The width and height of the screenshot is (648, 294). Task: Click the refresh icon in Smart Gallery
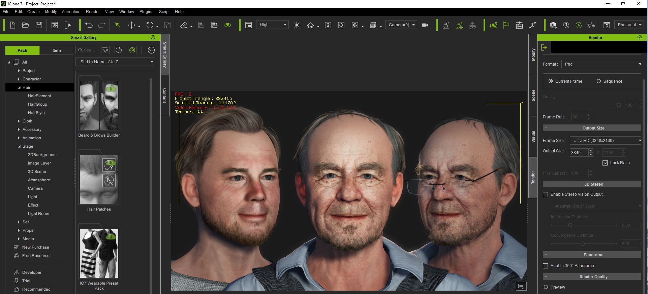point(119,50)
